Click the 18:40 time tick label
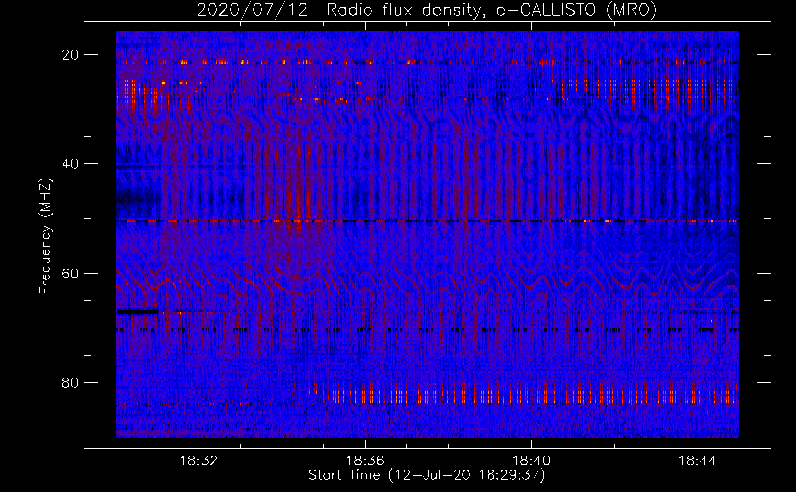This screenshot has width=796, height=492. 531,461
